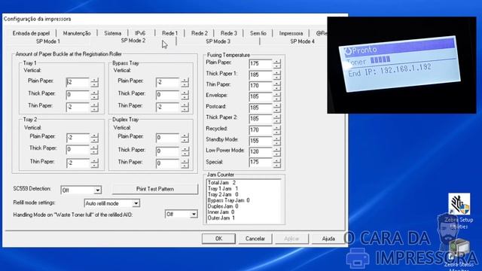Image resolution: width=482 pixels, height=271 pixels.
Task: Click Duplex Tray Plain Paper field
Action: pos(167,138)
